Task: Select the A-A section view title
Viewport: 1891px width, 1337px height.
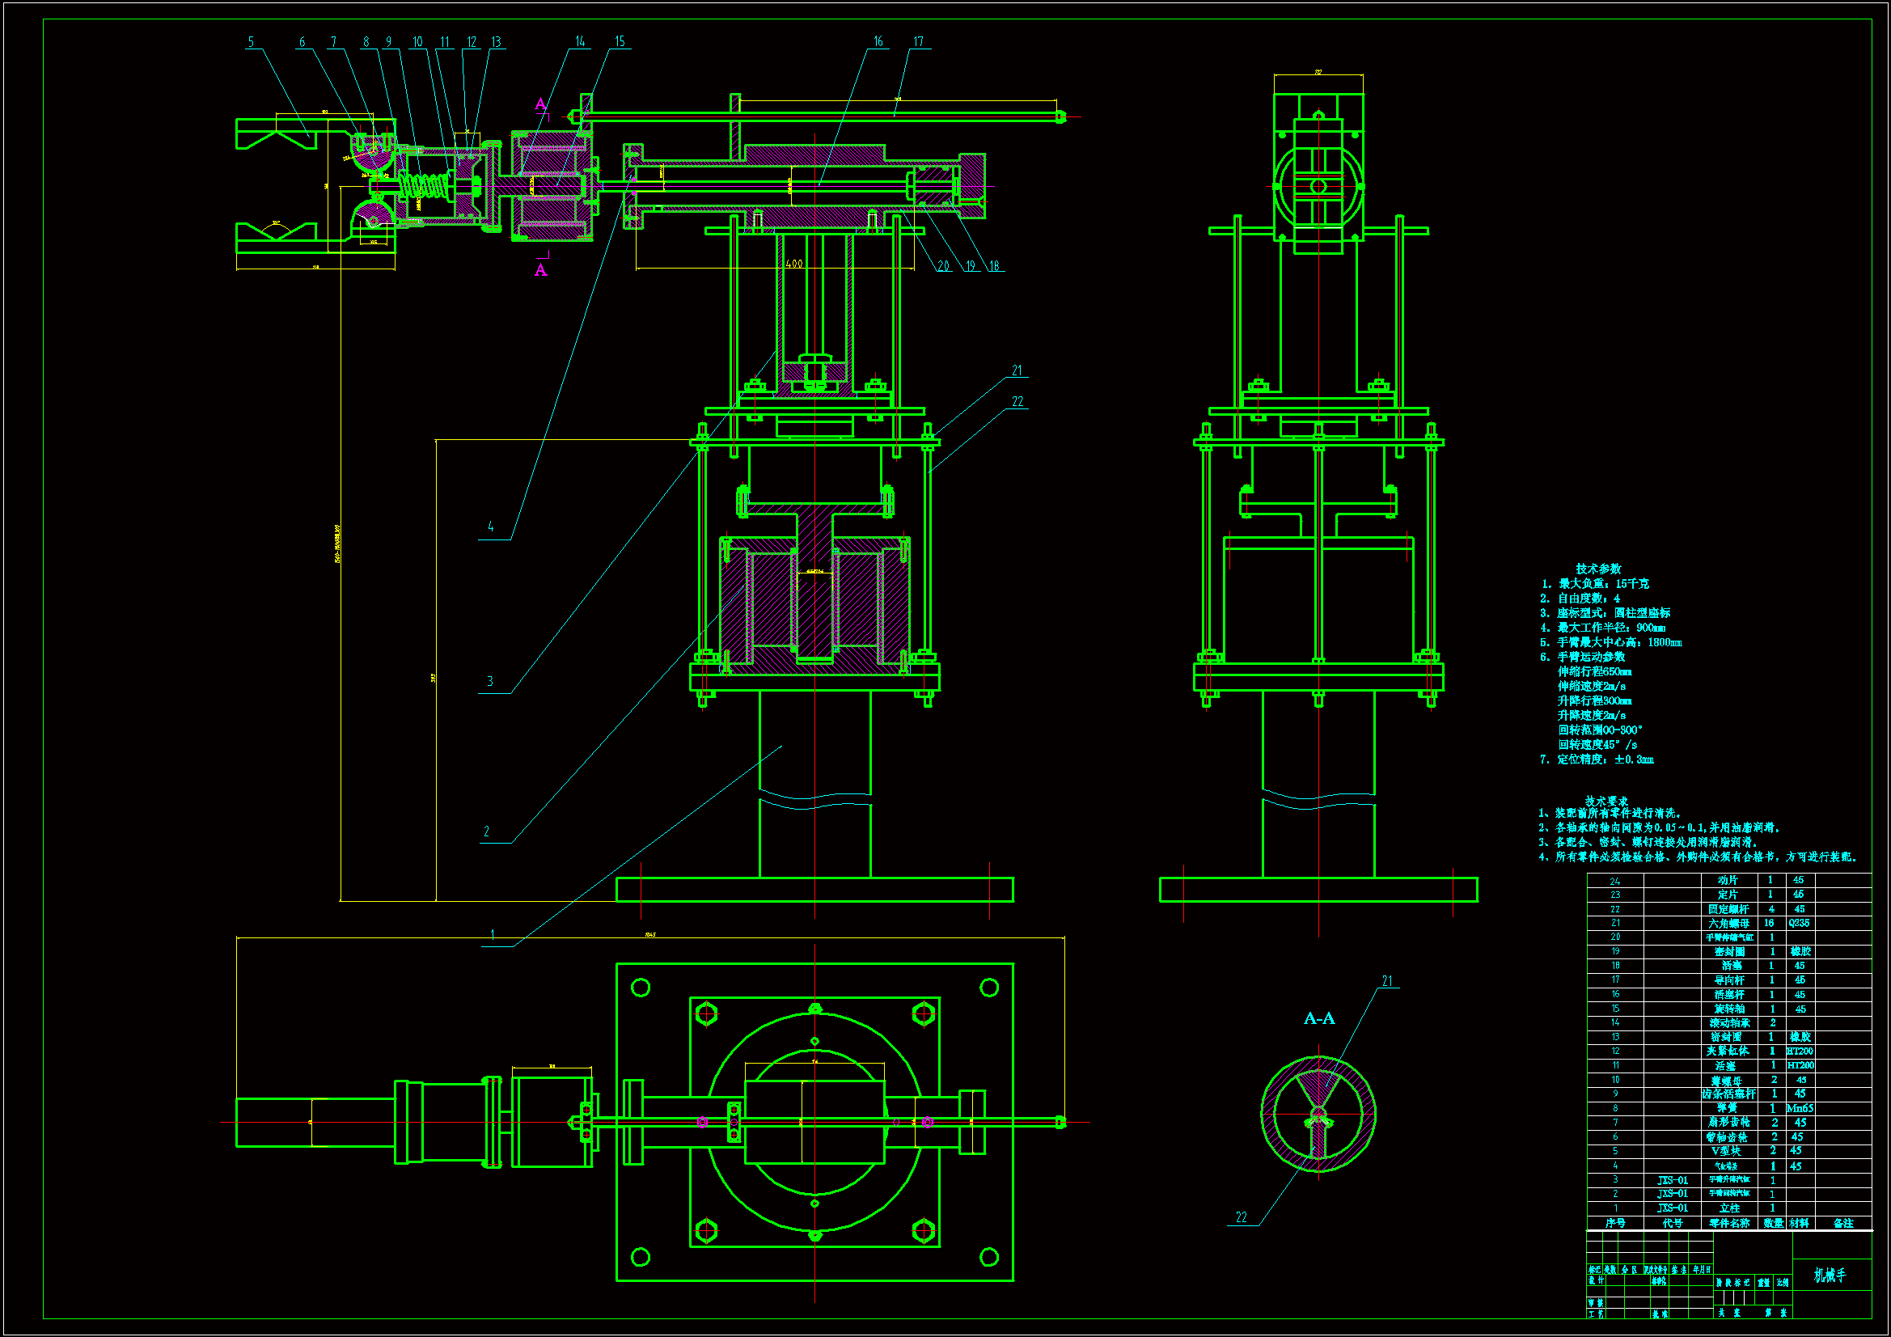Action: (1319, 1019)
